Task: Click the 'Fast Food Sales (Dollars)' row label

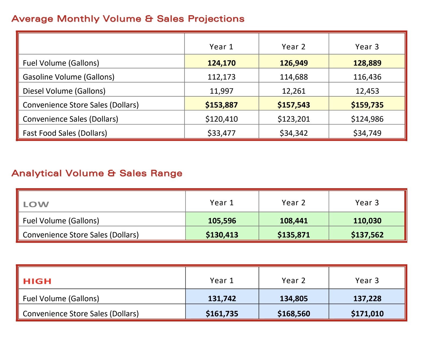Action: point(65,133)
